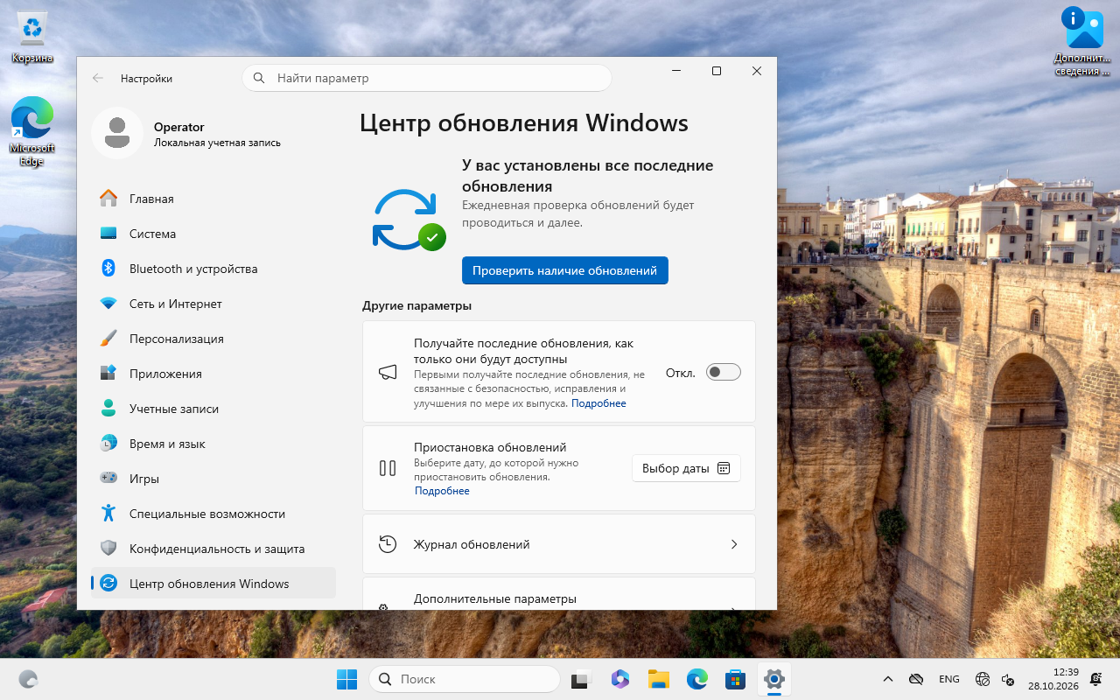The width and height of the screenshot is (1120, 700).
Task: Click the notification bell tray icon
Action: pyautogui.click(x=1096, y=679)
